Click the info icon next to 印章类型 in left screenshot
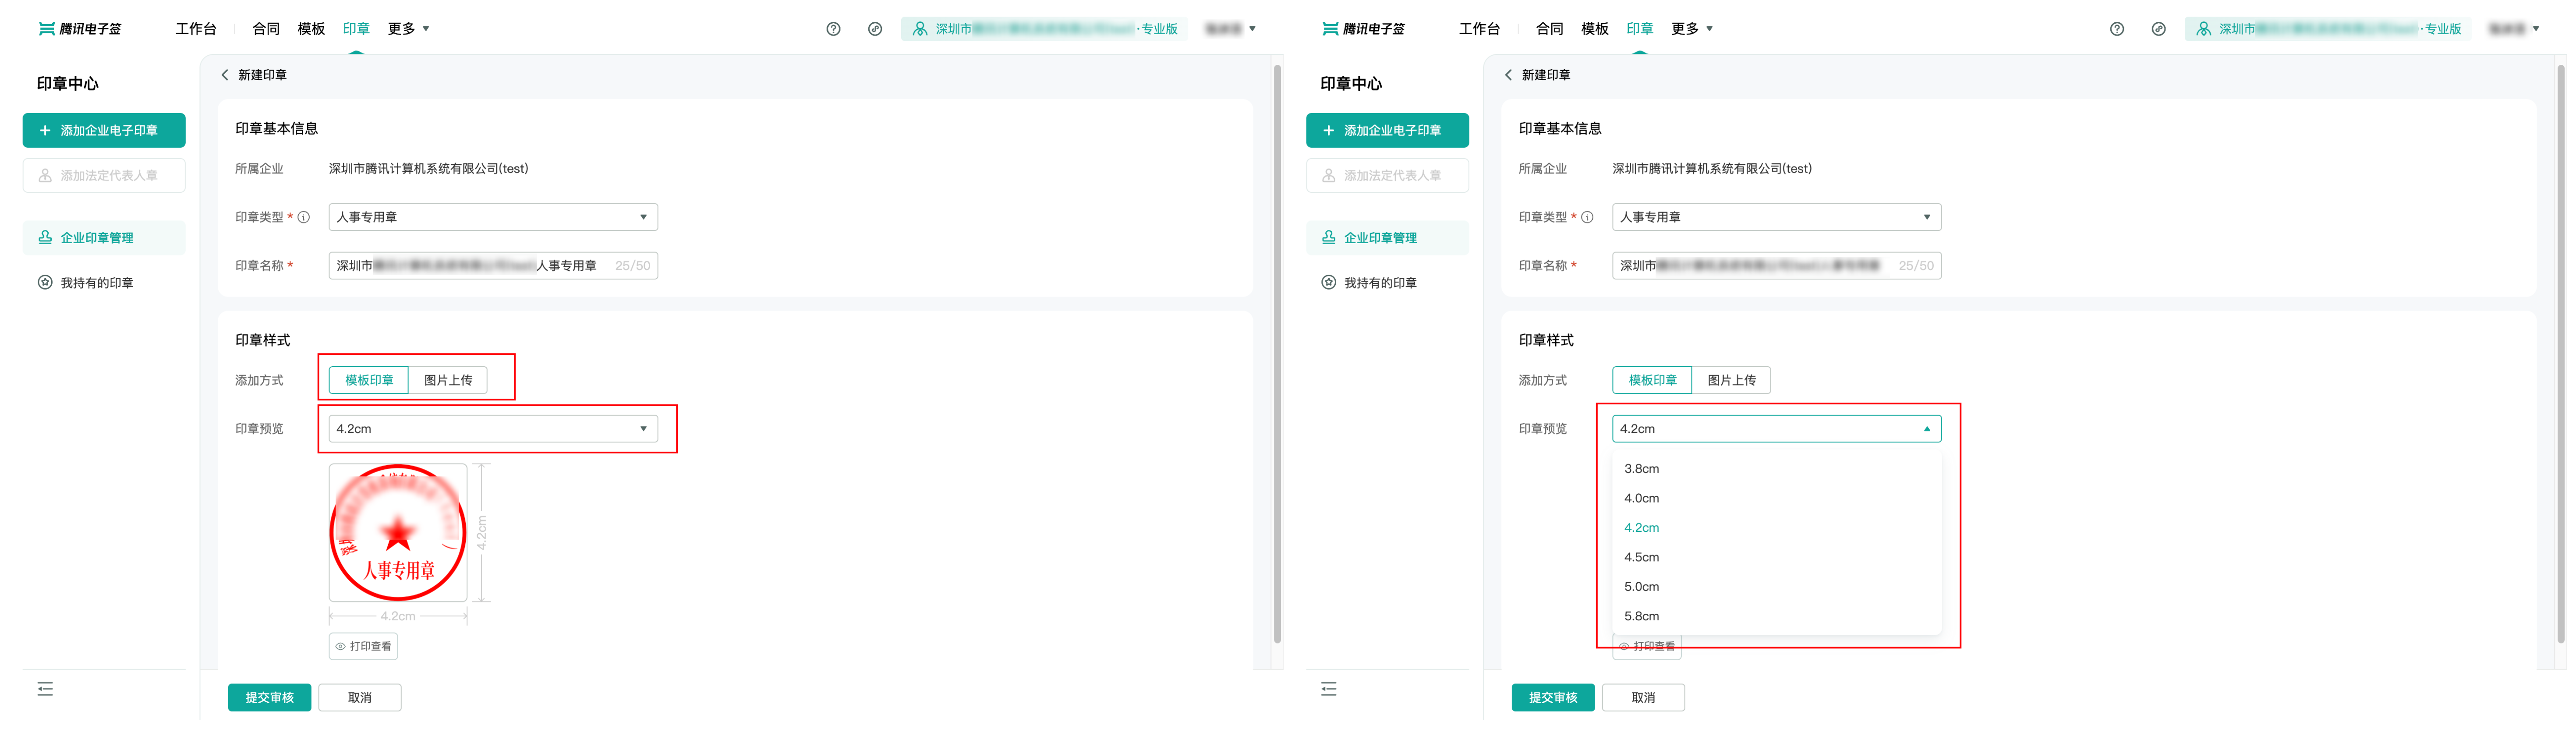 [x=304, y=217]
